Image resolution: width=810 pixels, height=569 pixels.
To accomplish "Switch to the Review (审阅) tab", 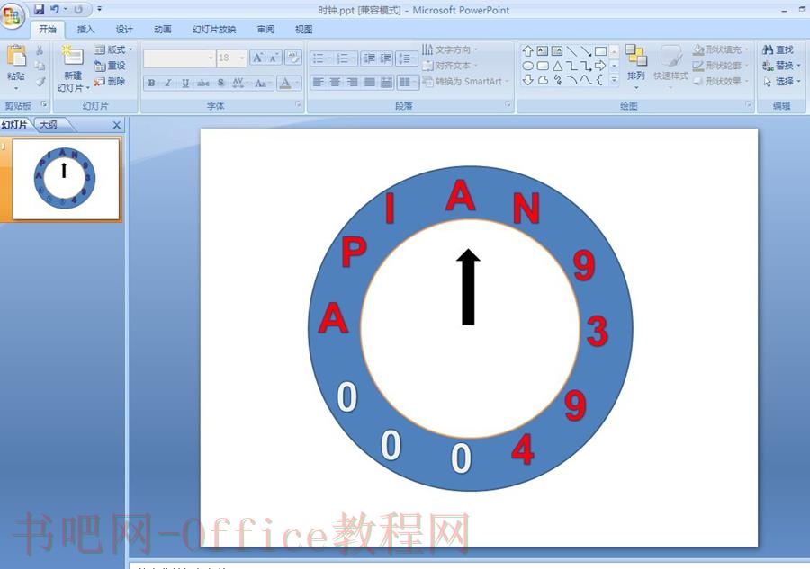I will click(x=265, y=30).
